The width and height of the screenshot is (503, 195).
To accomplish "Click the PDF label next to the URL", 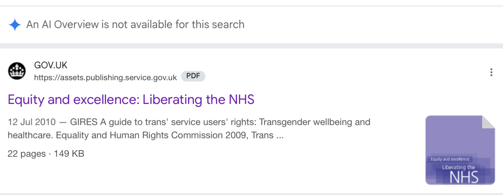I will click(193, 76).
